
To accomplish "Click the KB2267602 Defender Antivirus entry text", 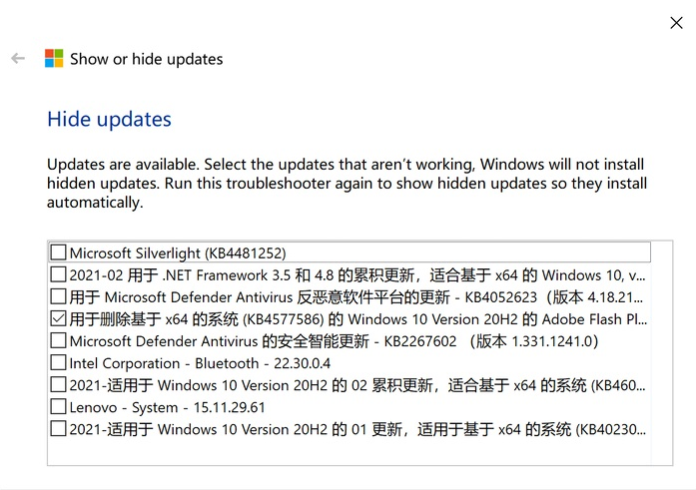I will [334, 341].
